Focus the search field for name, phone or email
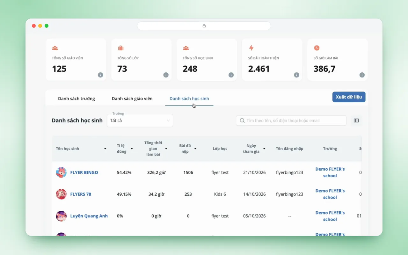The width and height of the screenshot is (408, 255). click(x=291, y=120)
